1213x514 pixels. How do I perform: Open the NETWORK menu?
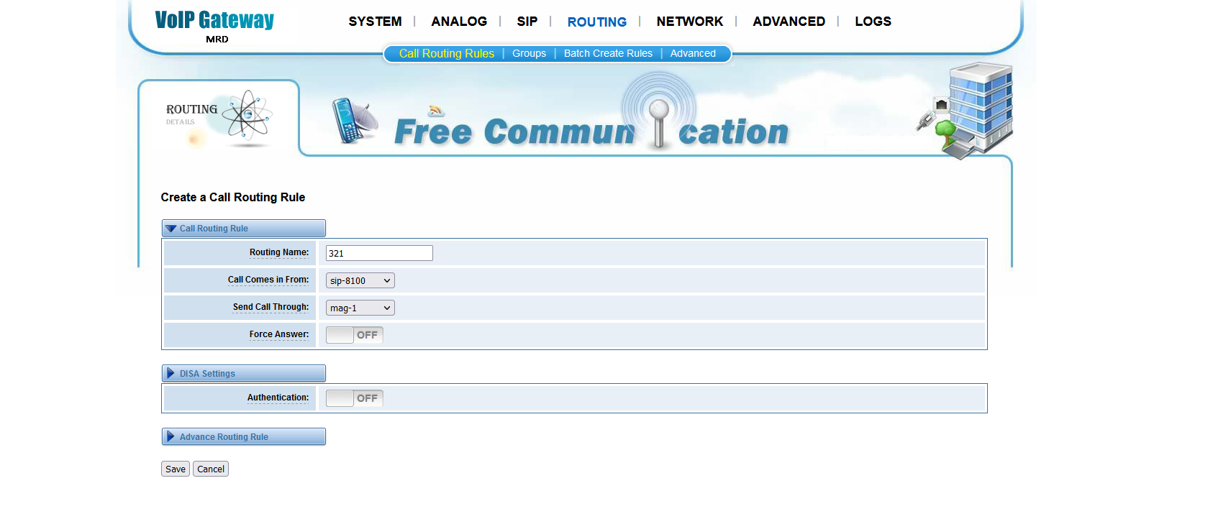[x=689, y=22]
